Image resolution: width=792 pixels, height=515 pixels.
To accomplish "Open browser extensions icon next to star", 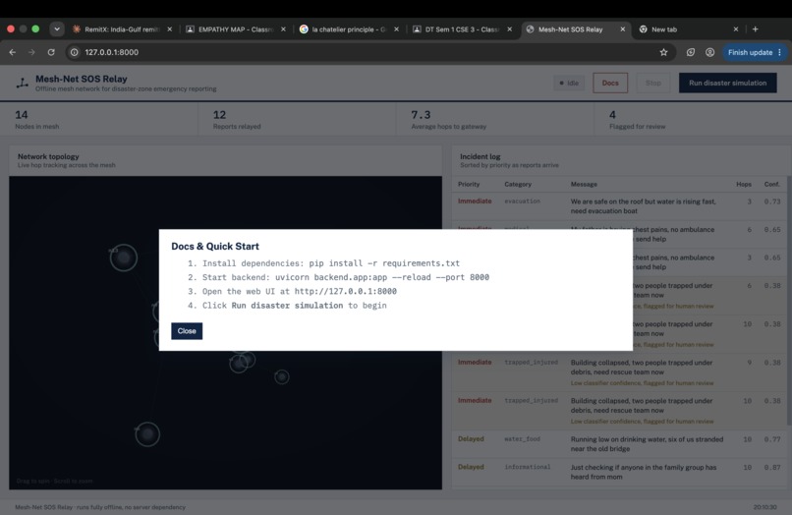I will 691,52.
